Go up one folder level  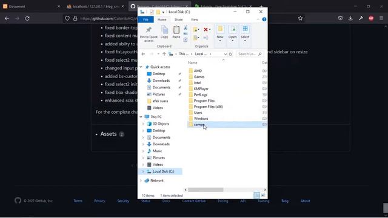[164, 54]
